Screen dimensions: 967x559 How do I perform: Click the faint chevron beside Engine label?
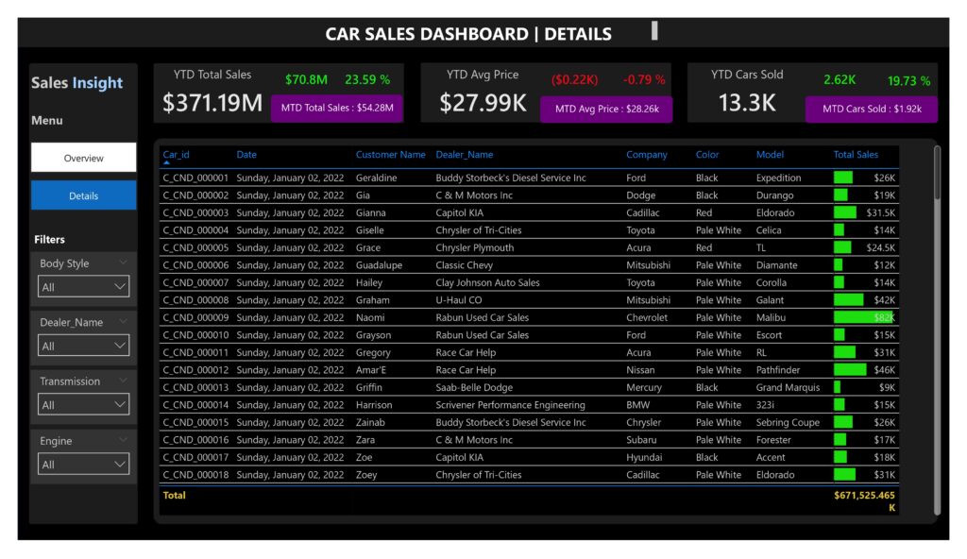(123, 440)
